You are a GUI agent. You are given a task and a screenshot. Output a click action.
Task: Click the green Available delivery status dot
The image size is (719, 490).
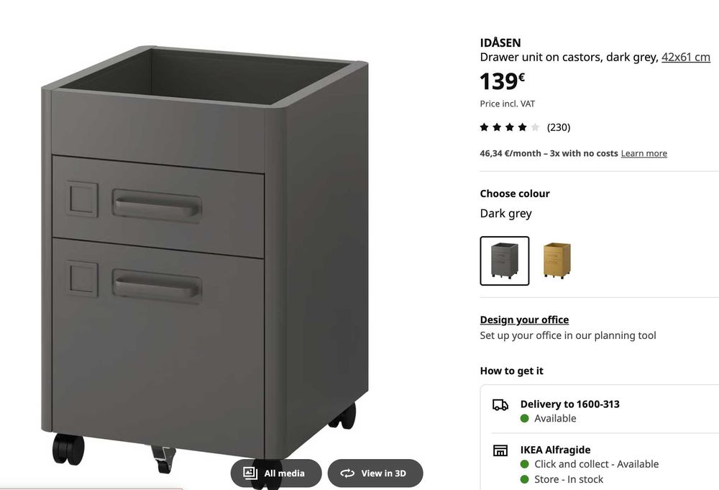525,419
